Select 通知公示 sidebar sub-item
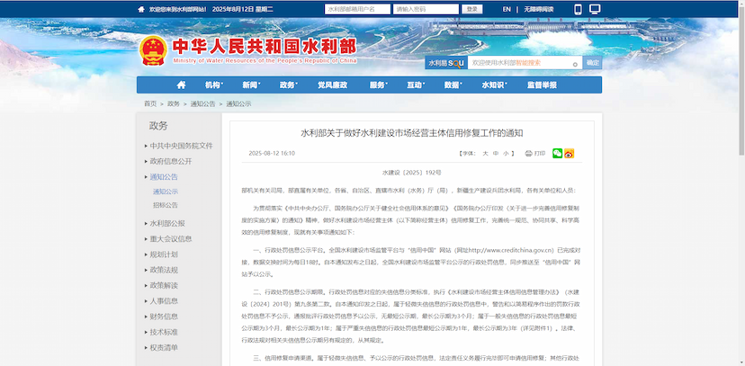 166,192
